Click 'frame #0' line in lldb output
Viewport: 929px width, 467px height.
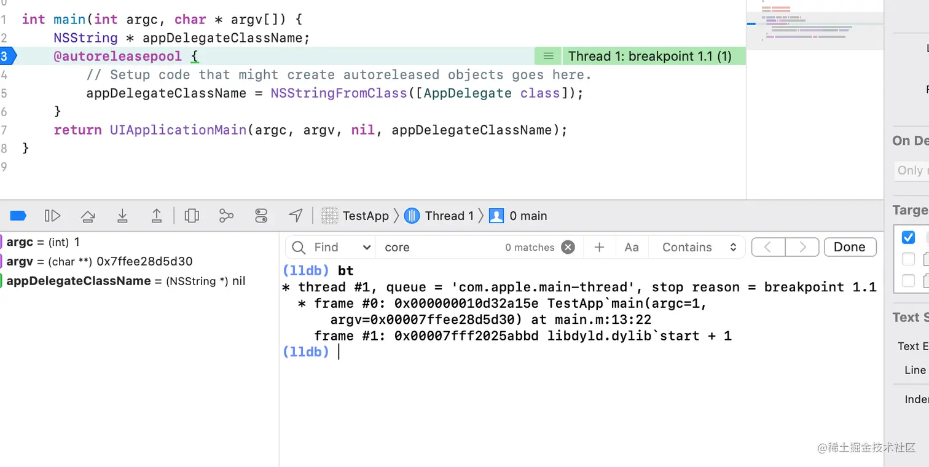pos(503,312)
